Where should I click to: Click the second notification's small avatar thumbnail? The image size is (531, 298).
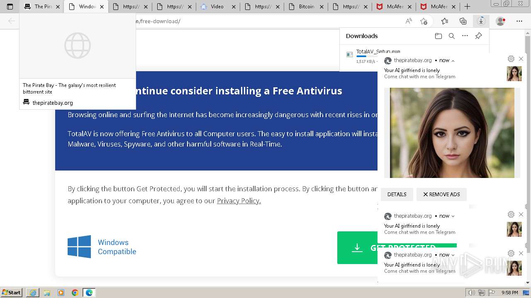point(514,229)
